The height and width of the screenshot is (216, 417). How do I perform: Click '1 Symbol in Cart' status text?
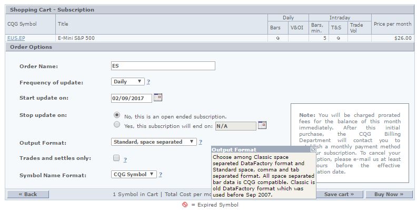point(135,195)
